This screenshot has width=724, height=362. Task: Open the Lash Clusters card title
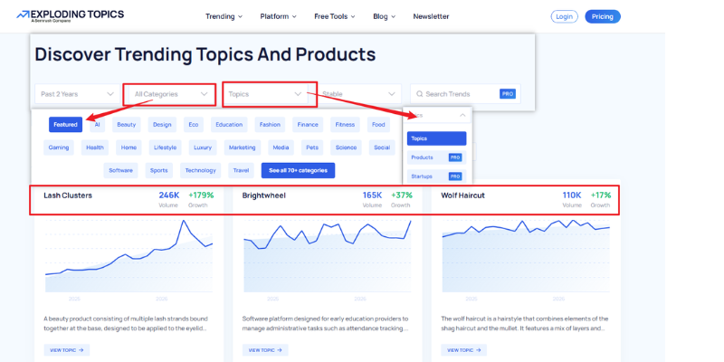(68, 195)
